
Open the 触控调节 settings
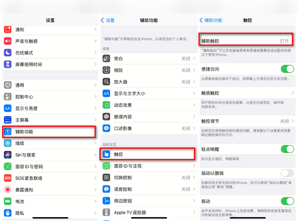pos(247,121)
